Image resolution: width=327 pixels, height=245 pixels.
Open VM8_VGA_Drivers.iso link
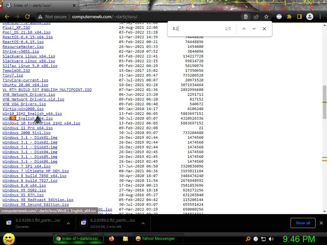click(x=24, y=104)
